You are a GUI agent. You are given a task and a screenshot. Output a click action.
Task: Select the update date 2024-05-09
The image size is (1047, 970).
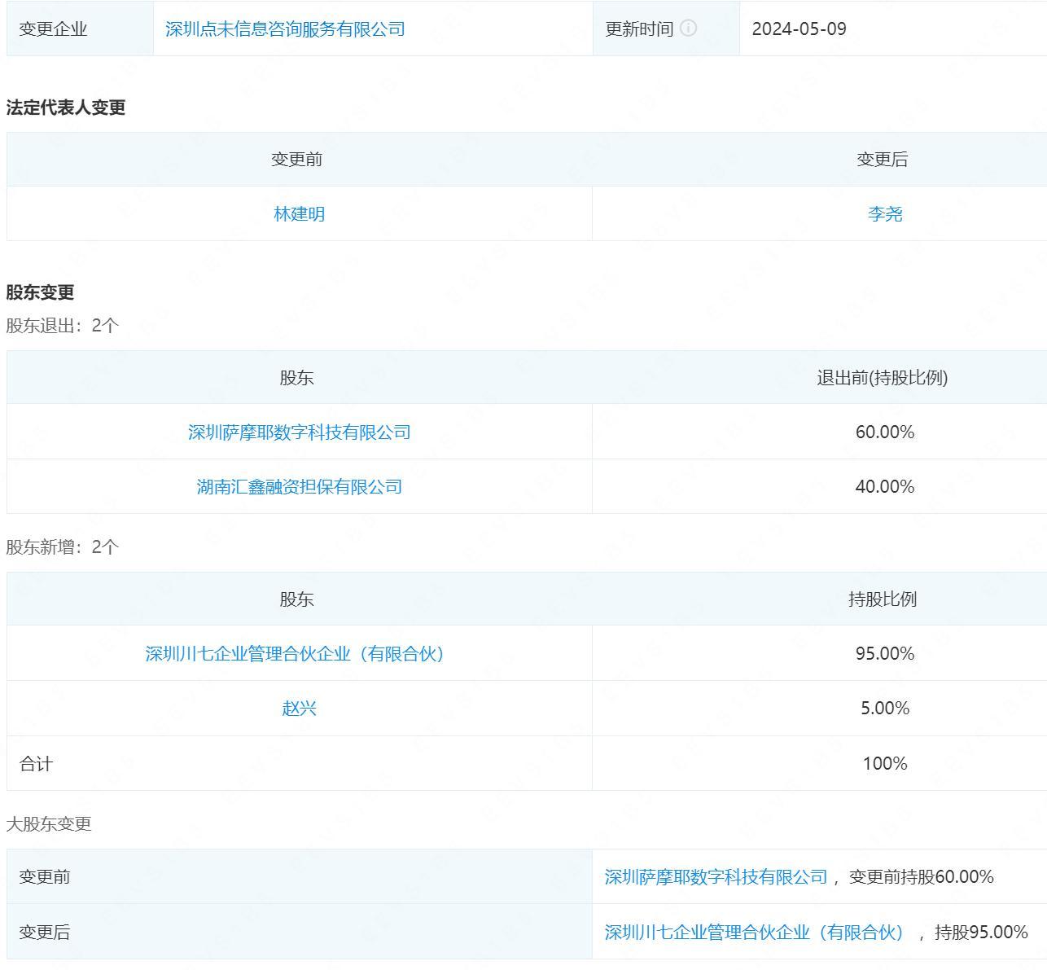click(x=799, y=29)
